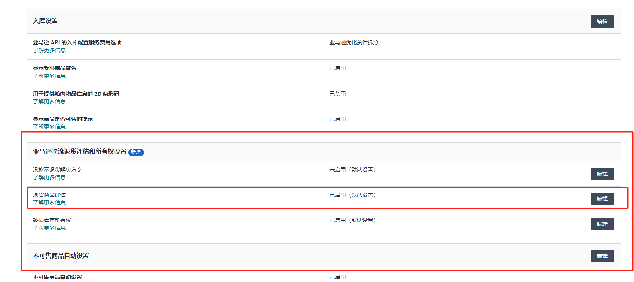Select the 已禁用 value for 2D 条形码
634x282 pixels.
click(x=337, y=94)
